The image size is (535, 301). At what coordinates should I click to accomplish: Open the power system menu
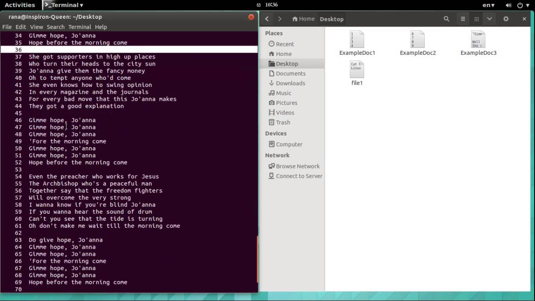[x=523, y=5]
